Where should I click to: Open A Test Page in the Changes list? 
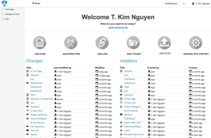point(36,71)
